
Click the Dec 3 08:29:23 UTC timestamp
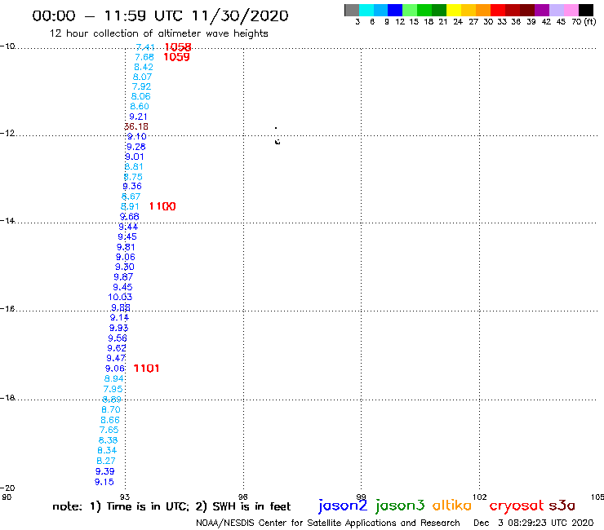[534, 523]
